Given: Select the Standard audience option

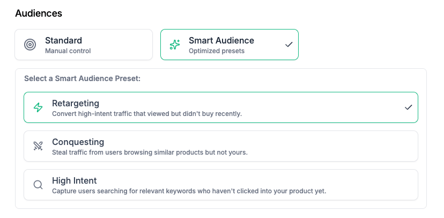Looking at the screenshot, I should (84, 45).
